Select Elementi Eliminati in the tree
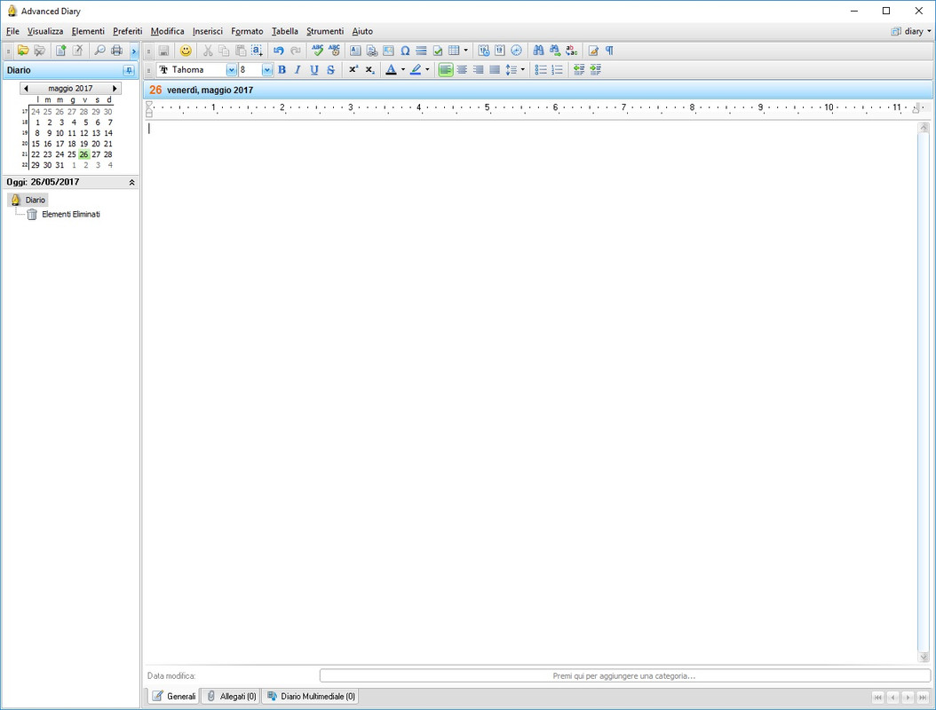The width and height of the screenshot is (936, 710). [x=70, y=214]
